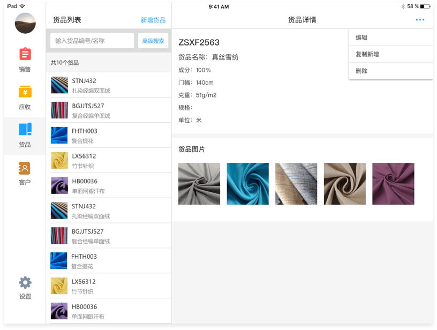Image resolution: width=437 pixels, height=330 pixels.
Task: Open the 客户 customers icon
Action: coord(25,168)
